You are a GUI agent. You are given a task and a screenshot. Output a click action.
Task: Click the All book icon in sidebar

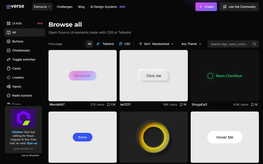click(8, 33)
